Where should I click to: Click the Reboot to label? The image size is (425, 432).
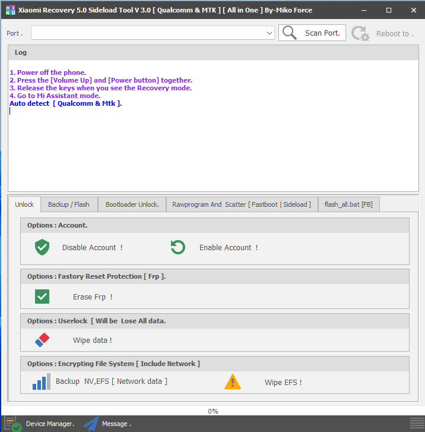395,34
